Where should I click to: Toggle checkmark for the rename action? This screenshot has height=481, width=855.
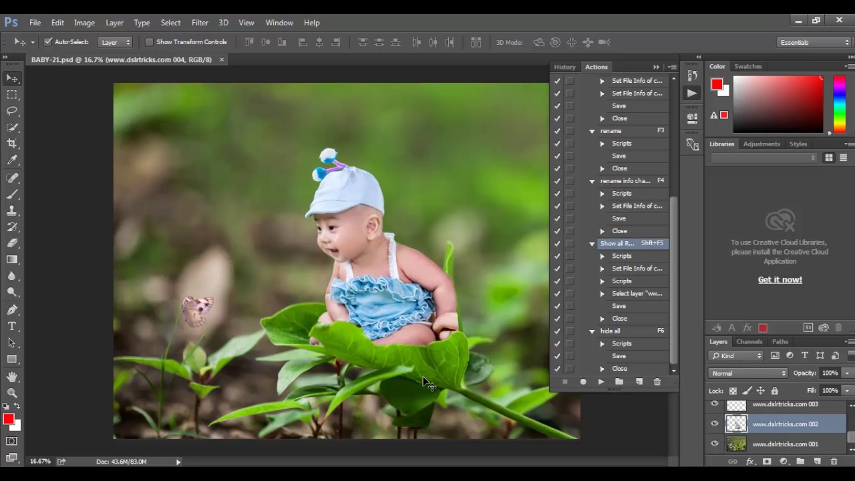pyautogui.click(x=557, y=131)
